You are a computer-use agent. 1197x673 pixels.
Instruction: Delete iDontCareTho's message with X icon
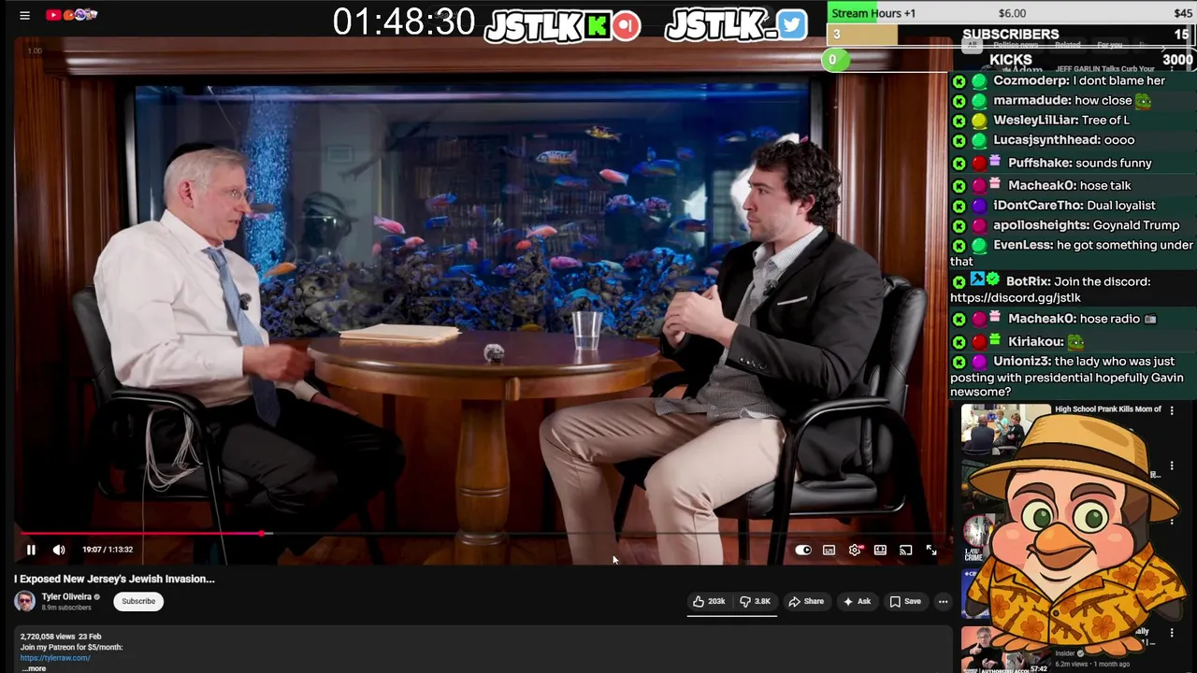point(959,206)
